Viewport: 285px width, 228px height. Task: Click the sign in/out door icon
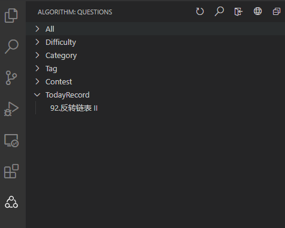pos(238,11)
